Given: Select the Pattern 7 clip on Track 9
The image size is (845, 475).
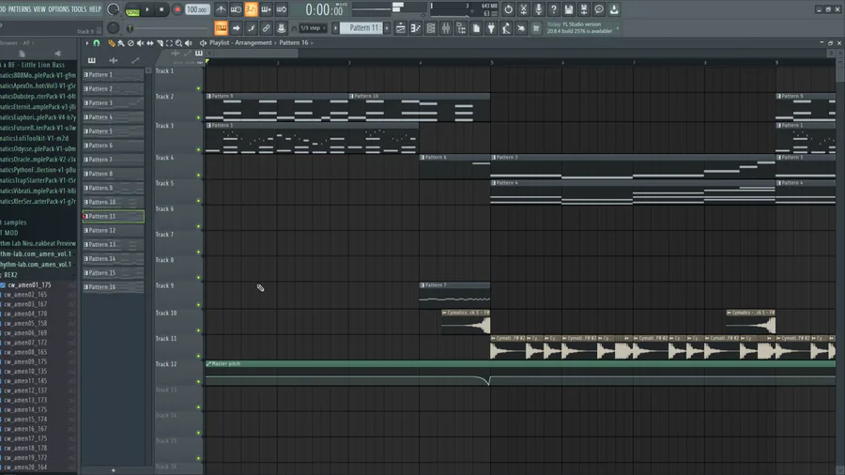Looking at the screenshot, I should point(454,294).
